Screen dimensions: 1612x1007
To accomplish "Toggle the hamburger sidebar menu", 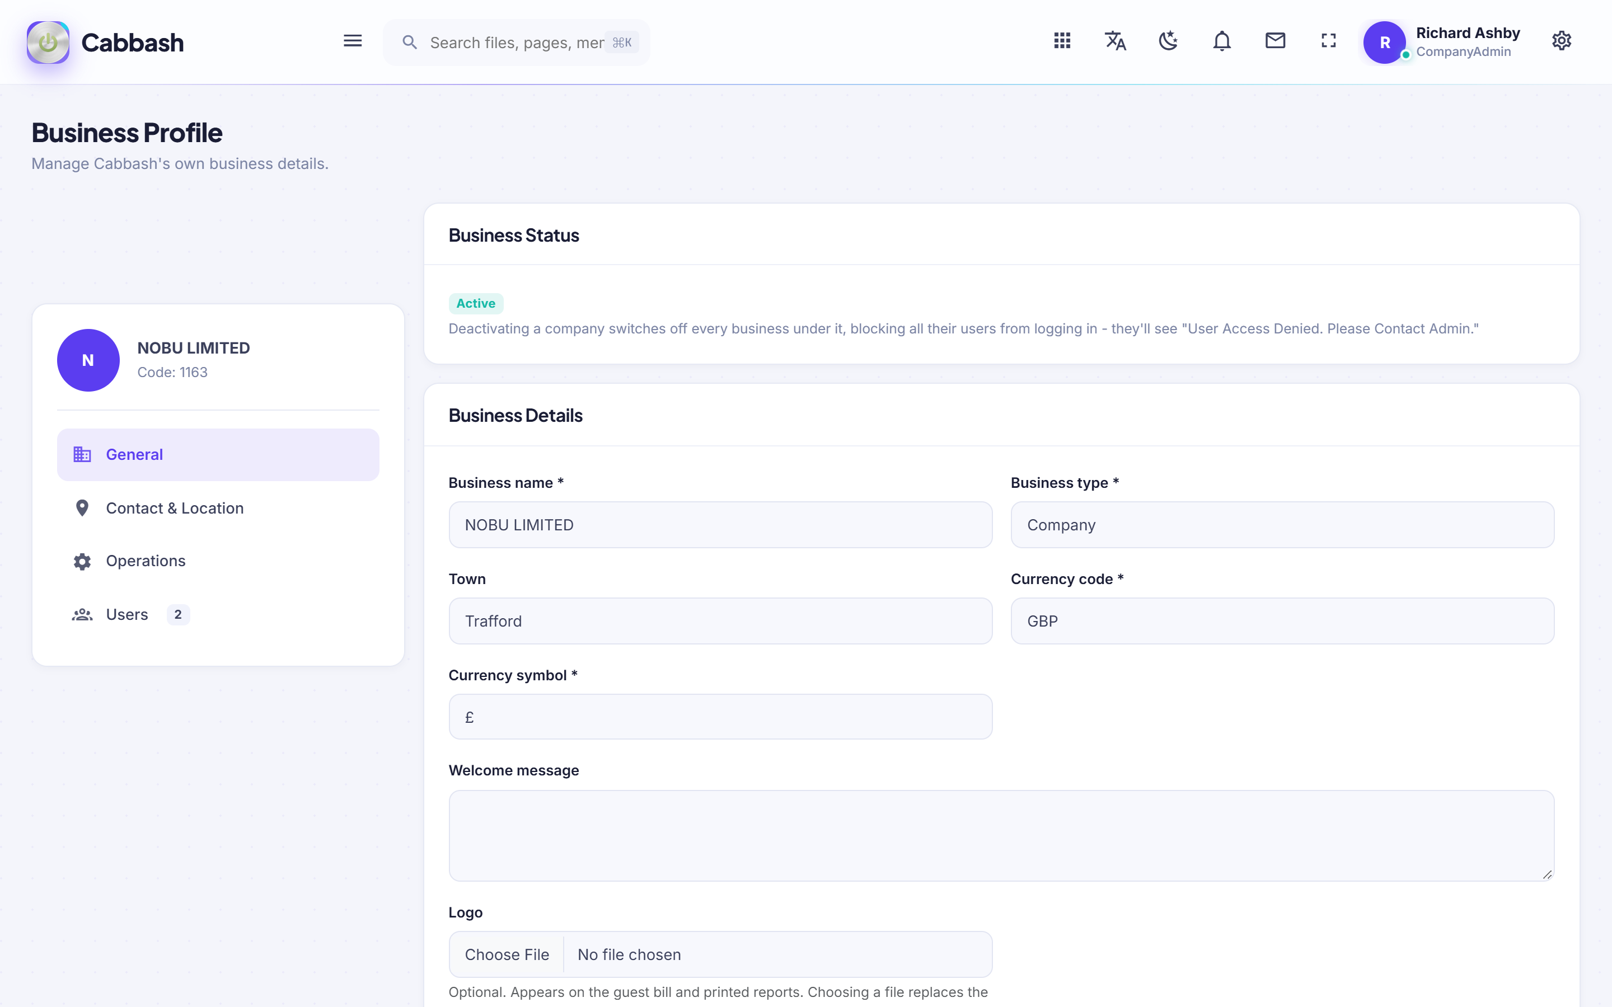I will (353, 41).
